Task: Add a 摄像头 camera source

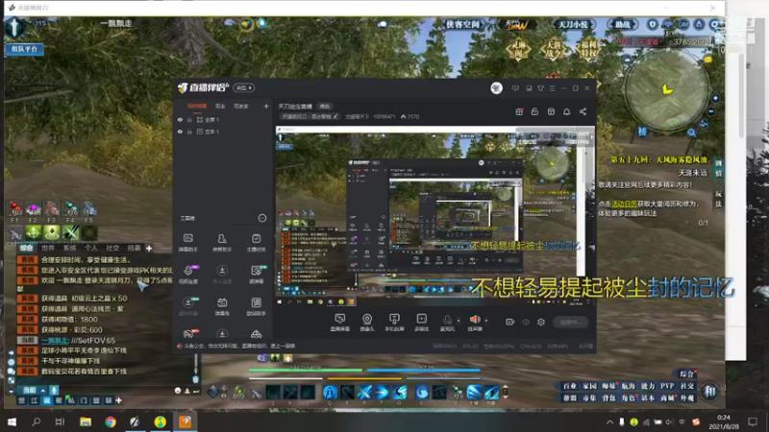Action: [367, 323]
